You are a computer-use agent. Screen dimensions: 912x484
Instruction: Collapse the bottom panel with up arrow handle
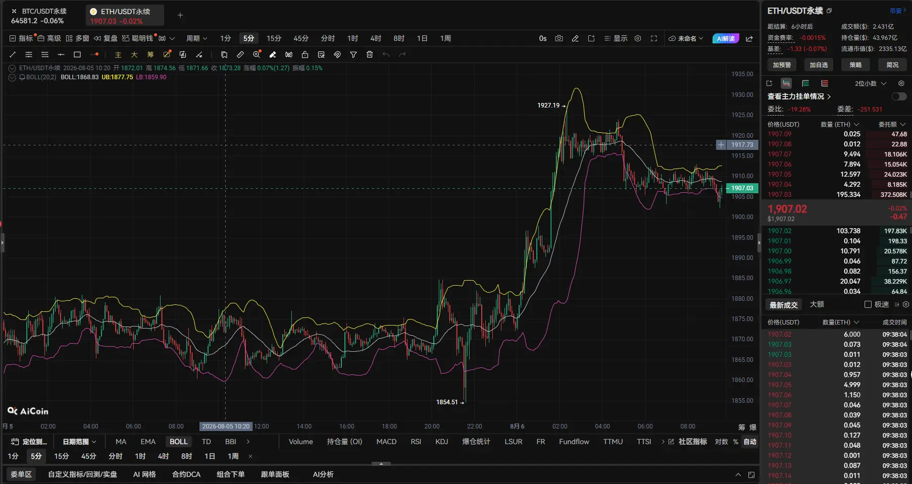[381, 463]
